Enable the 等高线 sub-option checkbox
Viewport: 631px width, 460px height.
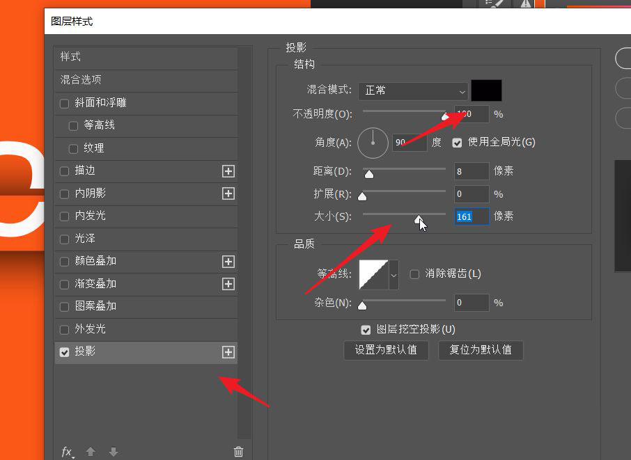73,126
